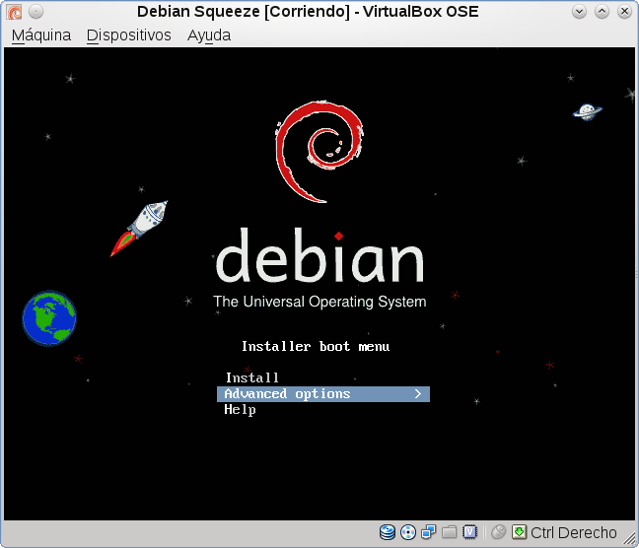Click the CD/DVD drive status icon
Image resolution: width=639 pixels, height=548 pixels.
coord(408,532)
